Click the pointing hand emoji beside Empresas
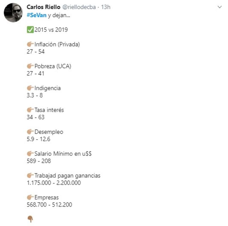 tap(30, 197)
